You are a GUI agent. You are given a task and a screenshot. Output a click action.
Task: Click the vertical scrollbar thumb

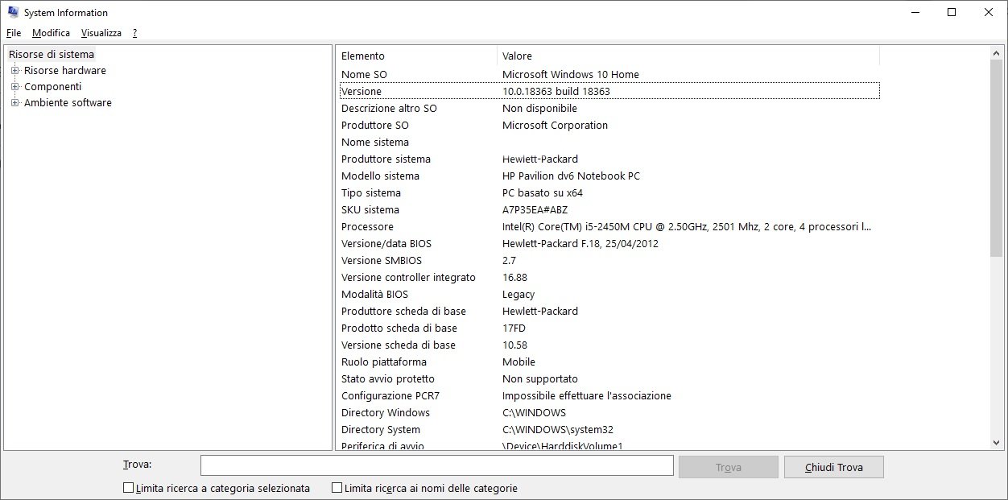click(997, 159)
